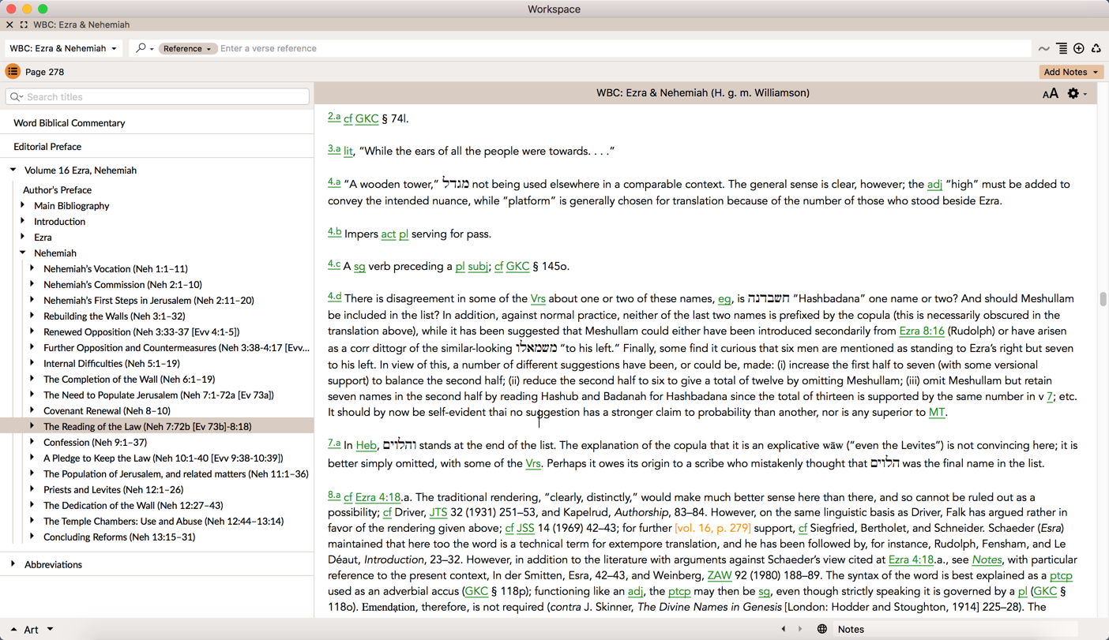
Task: Close the WBC: Ezra & Nehemiah tab
Action: point(9,25)
